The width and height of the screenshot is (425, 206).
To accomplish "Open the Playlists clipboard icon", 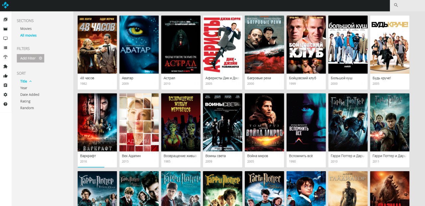I will (5, 85).
